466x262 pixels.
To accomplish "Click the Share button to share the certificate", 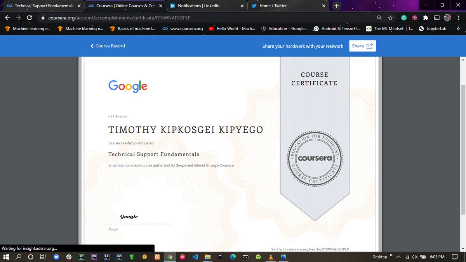I will point(362,45).
